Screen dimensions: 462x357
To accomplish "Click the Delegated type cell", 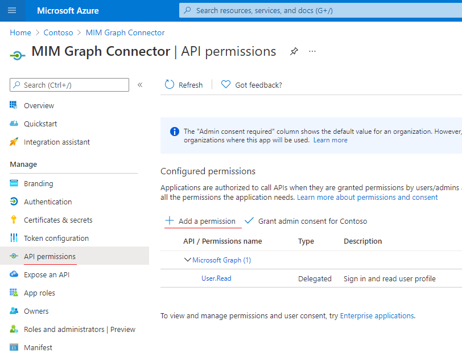I will (x=315, y=278).
